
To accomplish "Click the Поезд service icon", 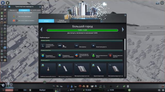I will (60, 45).
